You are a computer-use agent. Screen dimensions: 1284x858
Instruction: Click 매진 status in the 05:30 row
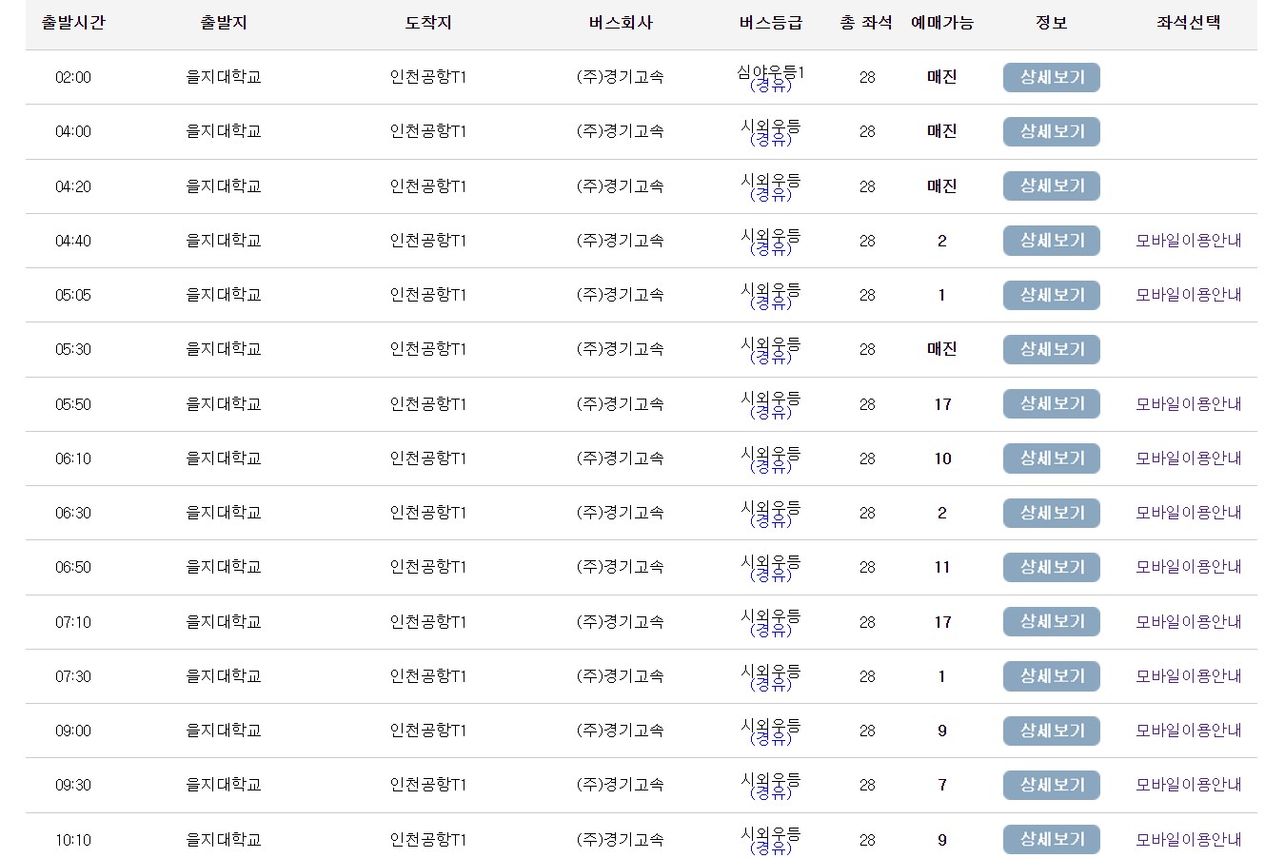(x=942, y=349)
